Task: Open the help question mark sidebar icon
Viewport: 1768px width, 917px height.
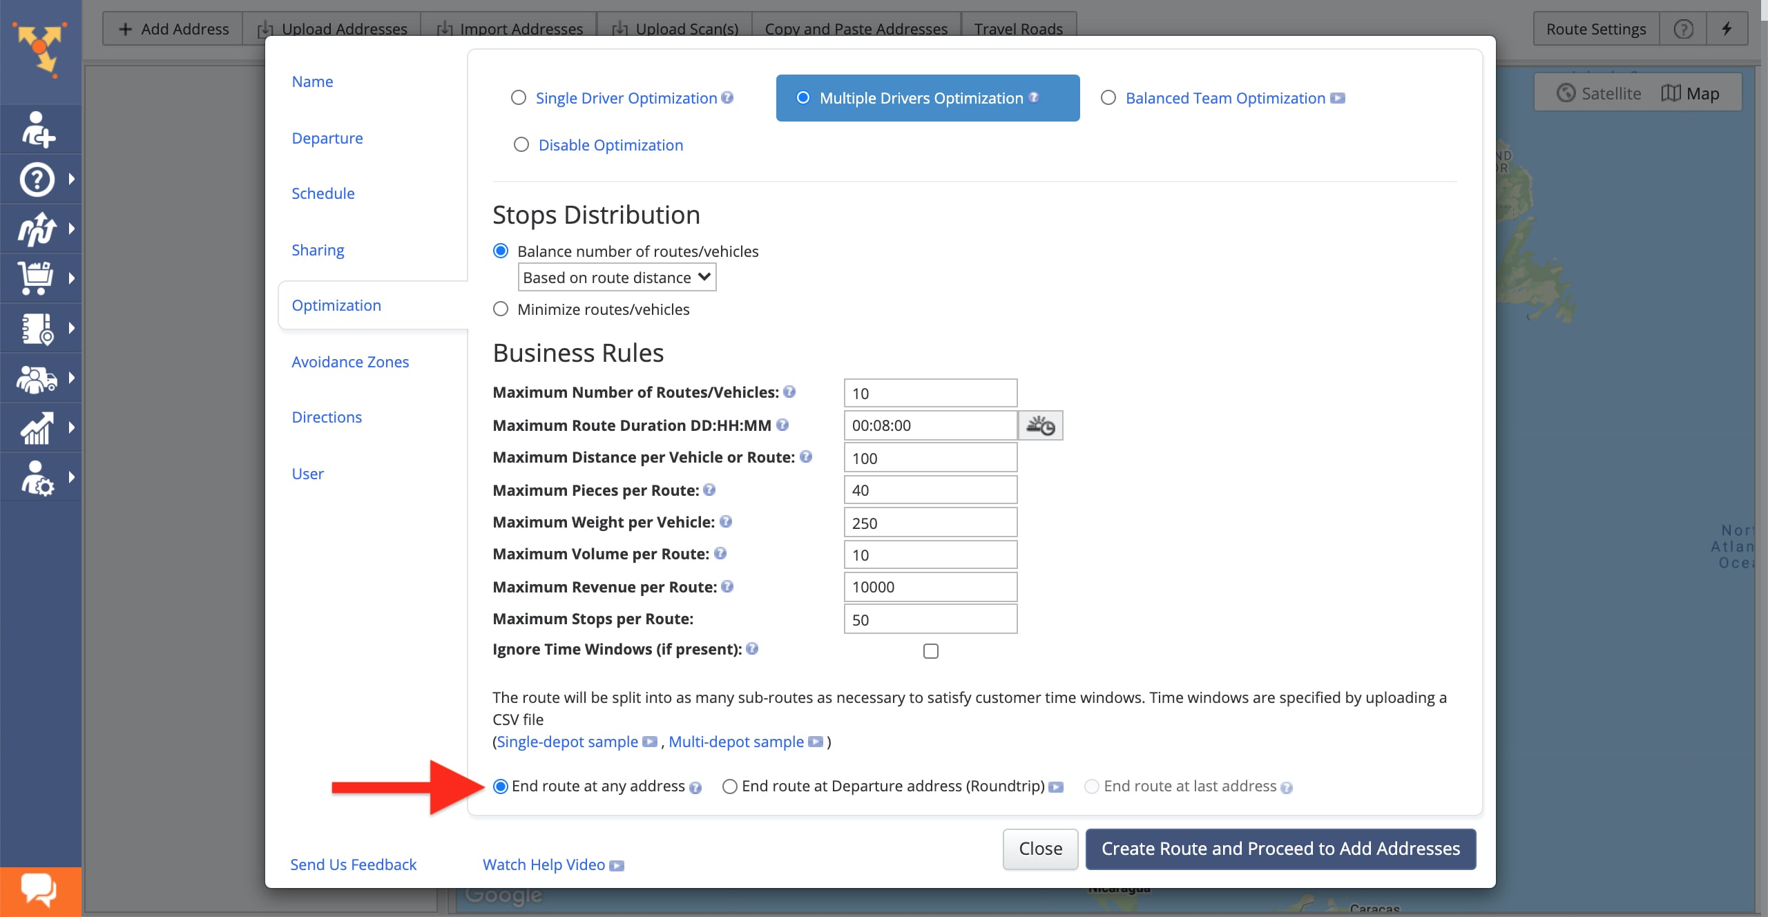Action: coord(37,180)
